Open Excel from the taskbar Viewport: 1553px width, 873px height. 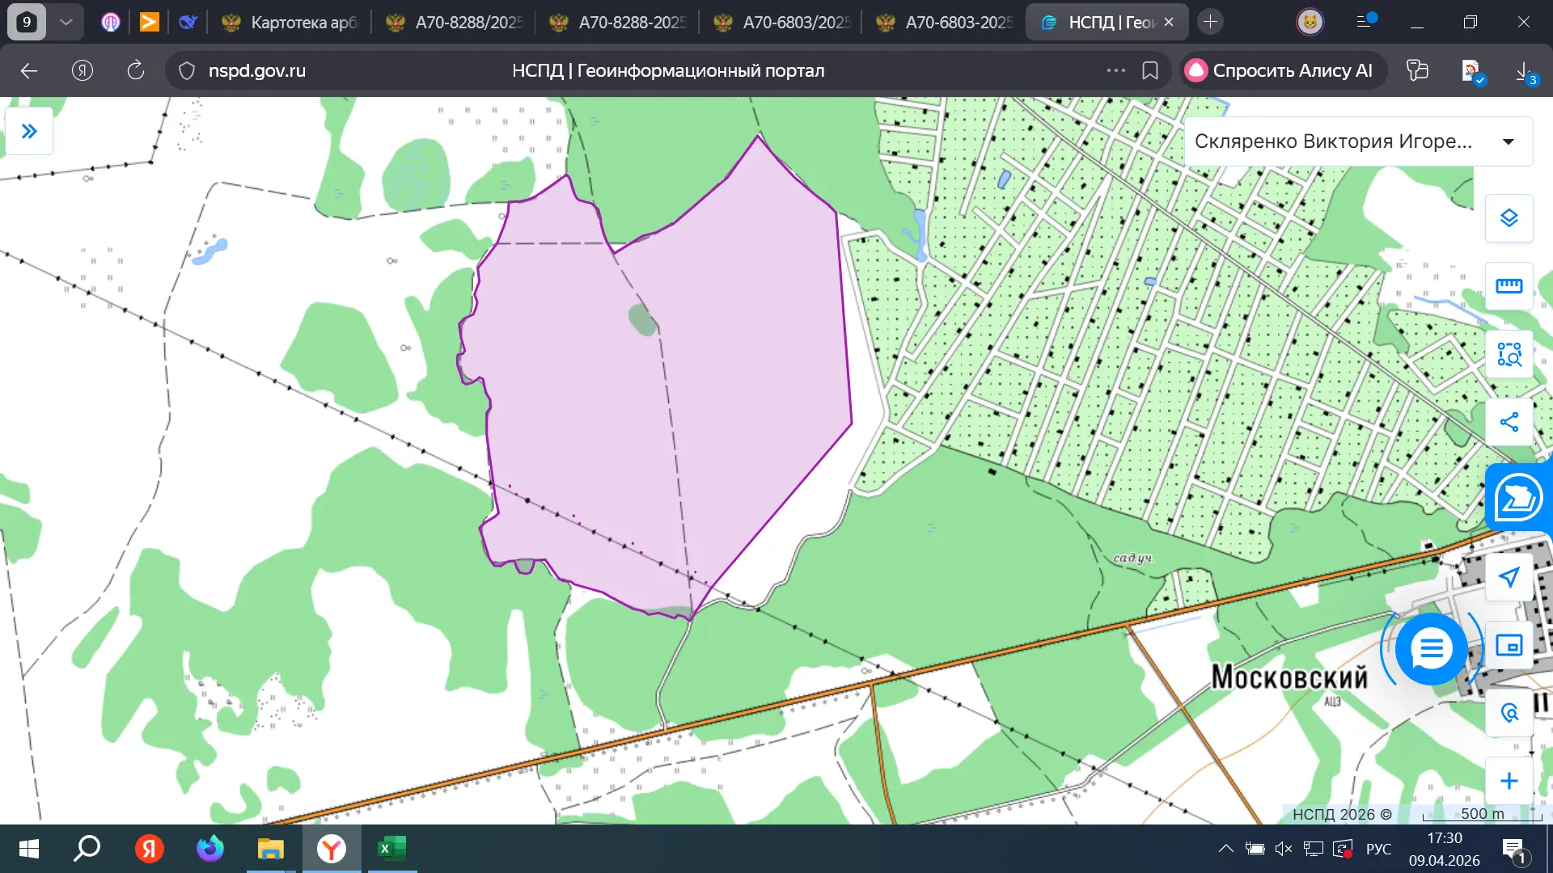click(392, 849)
